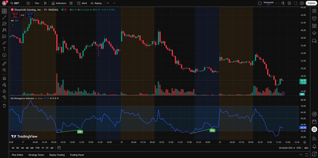This screenshot has width=318, height=158.
Task: Click the blue BUY 26.92 button
Action: tap(30, 15)
